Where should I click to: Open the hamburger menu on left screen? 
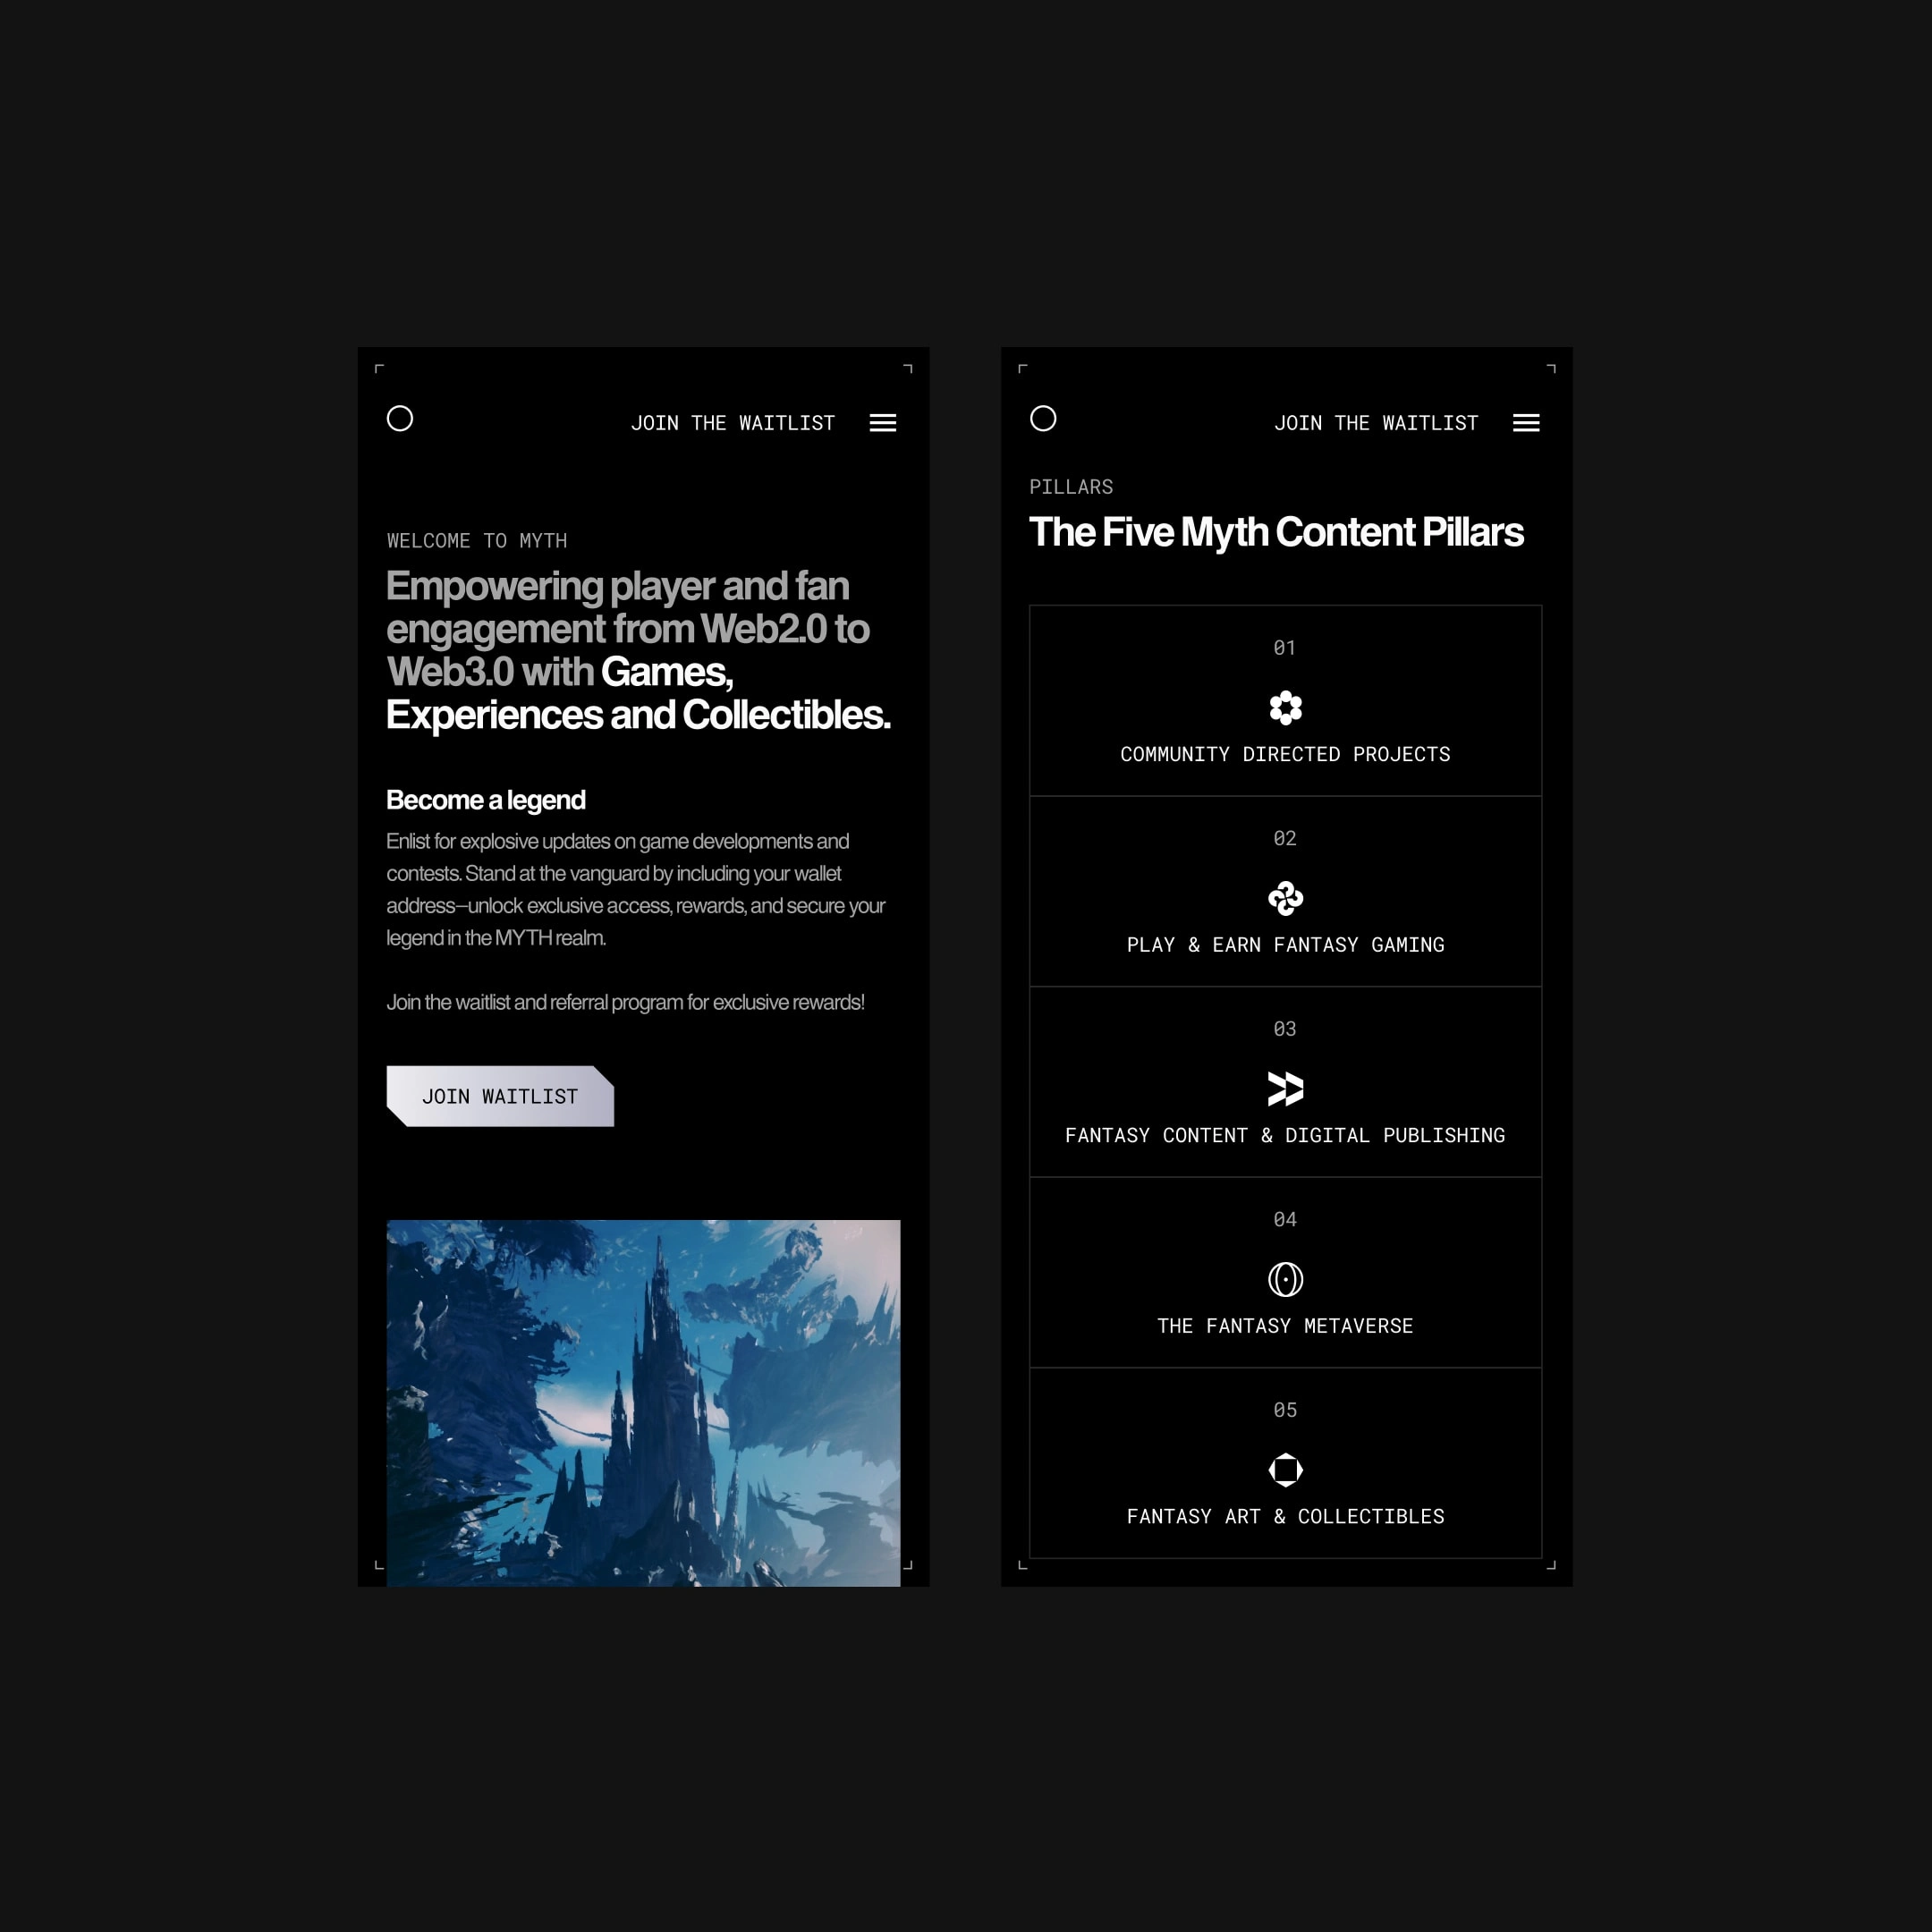[x=885, y=423]
